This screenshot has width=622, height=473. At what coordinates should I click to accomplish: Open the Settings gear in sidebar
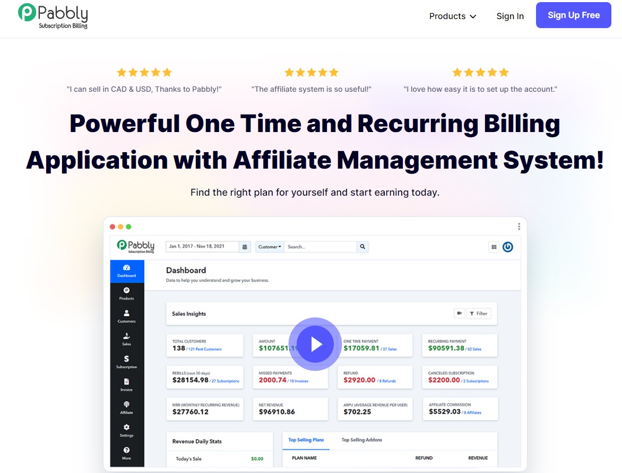(126, 430)
